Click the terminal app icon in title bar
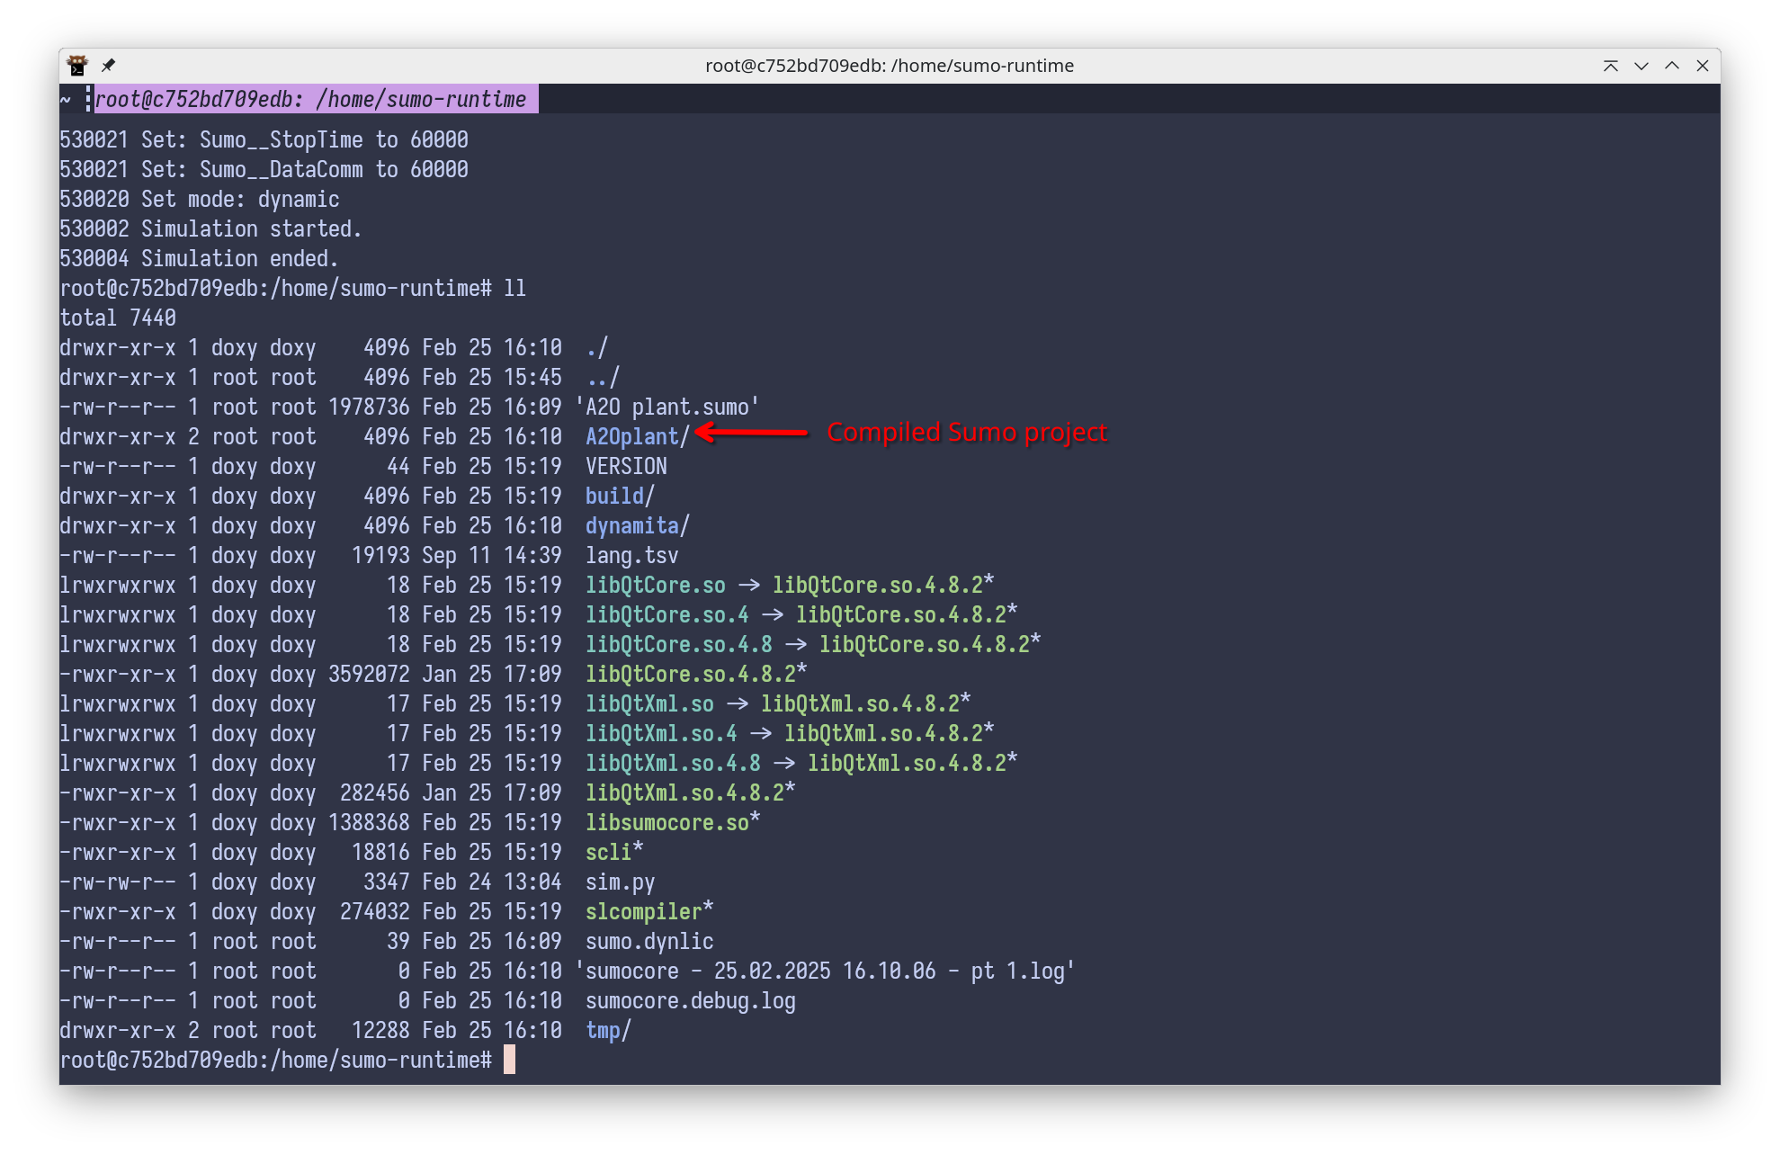 77,66
